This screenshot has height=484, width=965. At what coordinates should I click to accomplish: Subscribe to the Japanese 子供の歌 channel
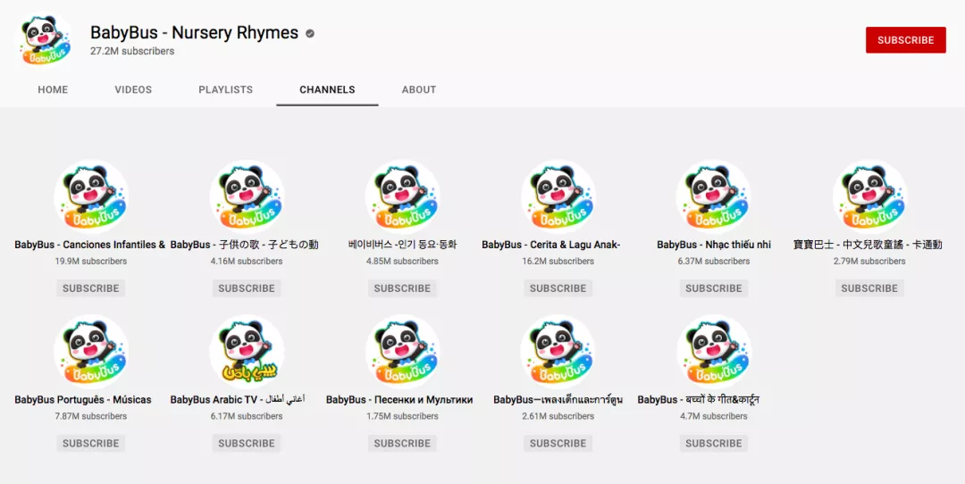(x=247, y=288)
